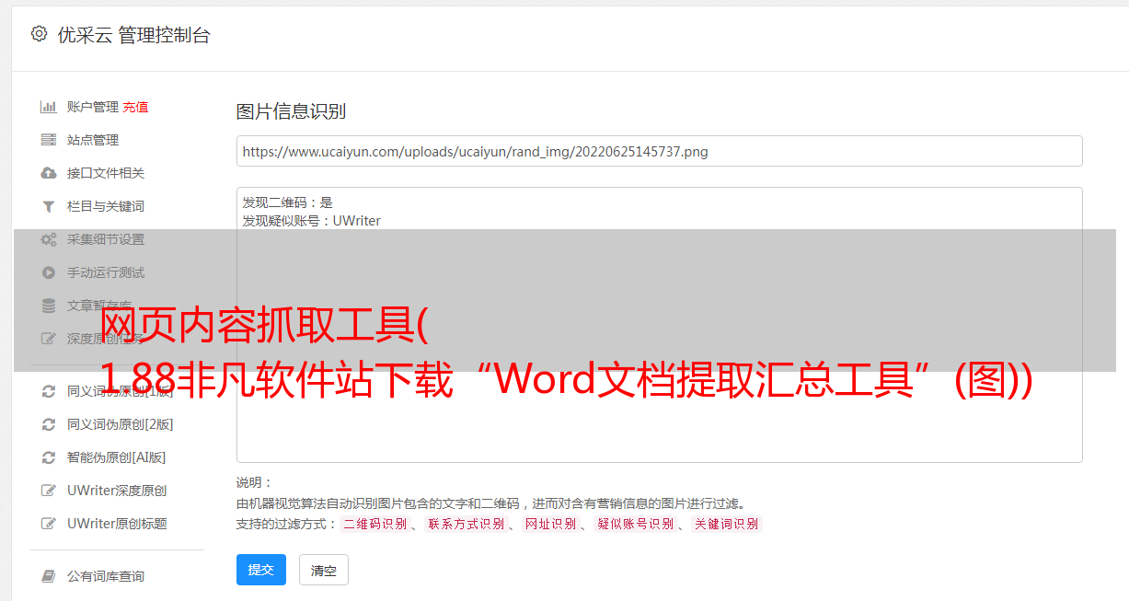The width and height of the screenshot is (1129, 601).
Task: Open 公有词库查询 menu item
Action: 106,576
